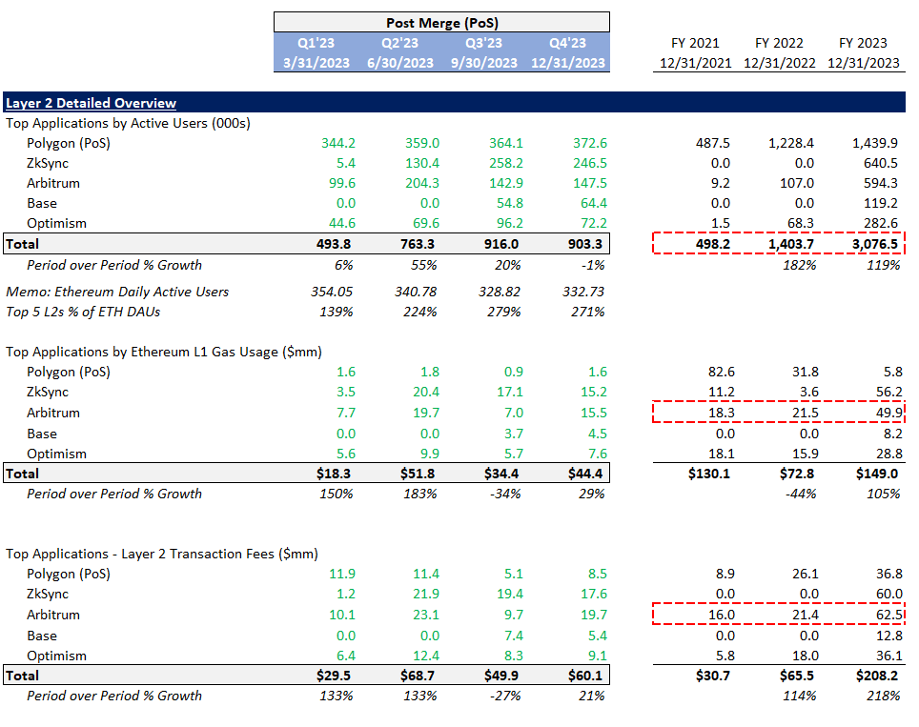919x727 pixels.
Task: Click the FY 2021 column header
Action: pyautogui.click(x=695, y=43)
